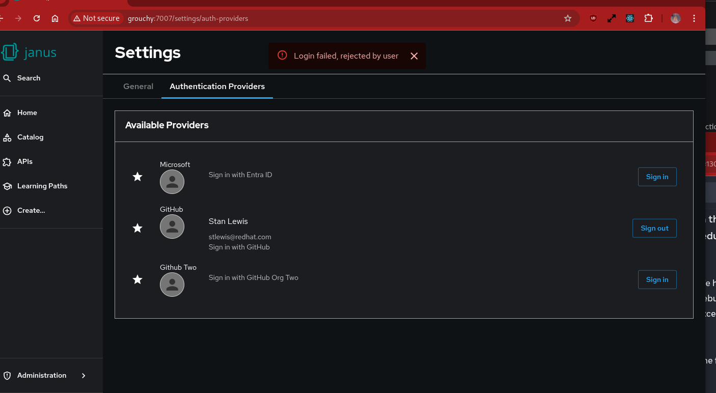Open the Chrome profile avatar

pos(676,18)
